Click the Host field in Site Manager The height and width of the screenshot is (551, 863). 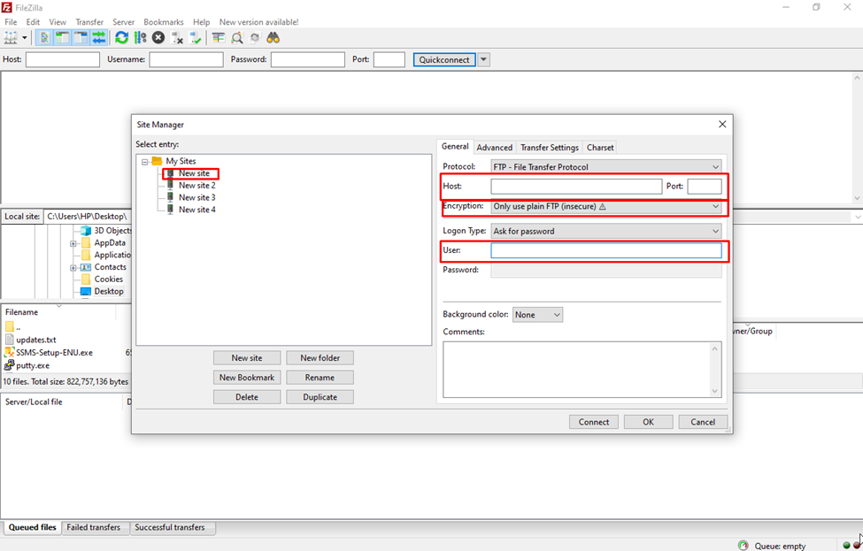(576, 187)
